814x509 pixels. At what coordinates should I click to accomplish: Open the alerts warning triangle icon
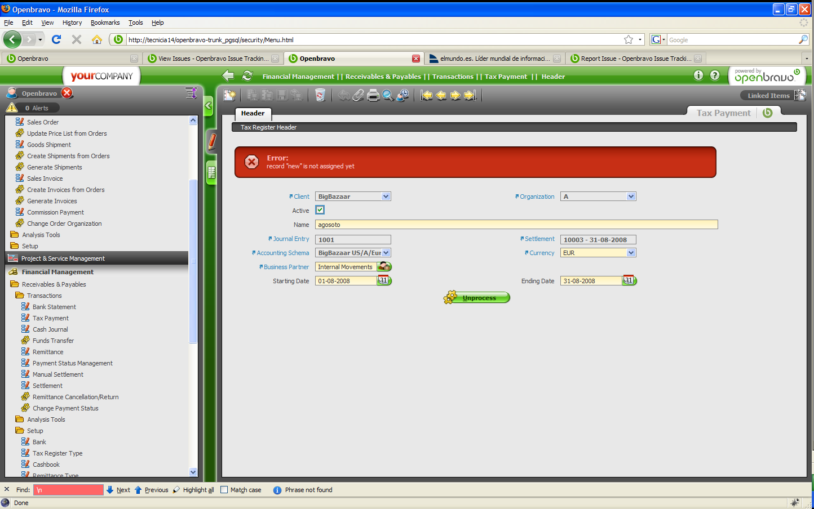click(12, 108)
